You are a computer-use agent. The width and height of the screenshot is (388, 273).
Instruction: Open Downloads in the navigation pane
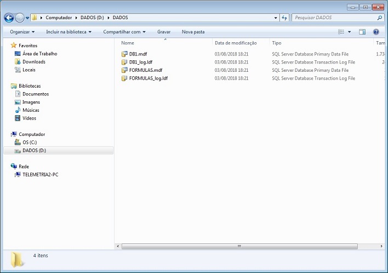[x=33, y=61]
